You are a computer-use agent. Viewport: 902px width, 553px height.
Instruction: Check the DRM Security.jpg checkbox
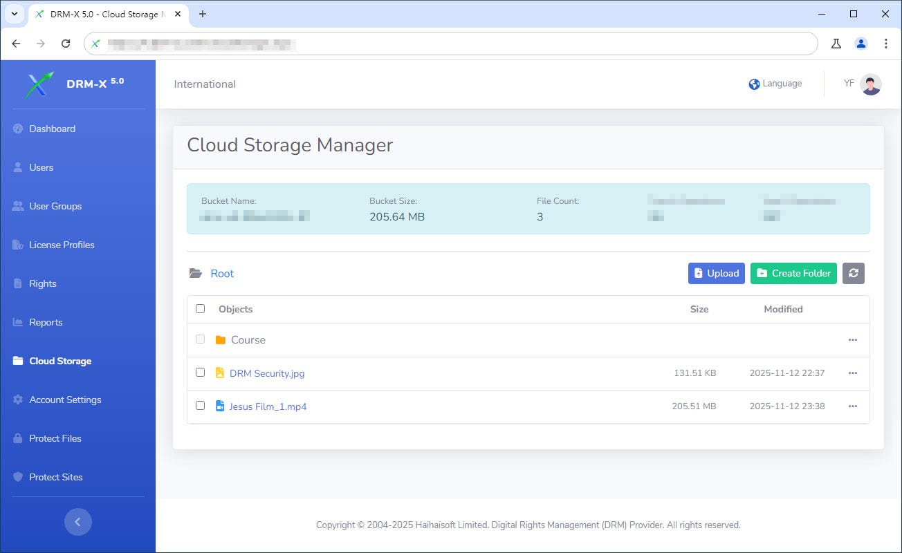(x=201, y=373)
